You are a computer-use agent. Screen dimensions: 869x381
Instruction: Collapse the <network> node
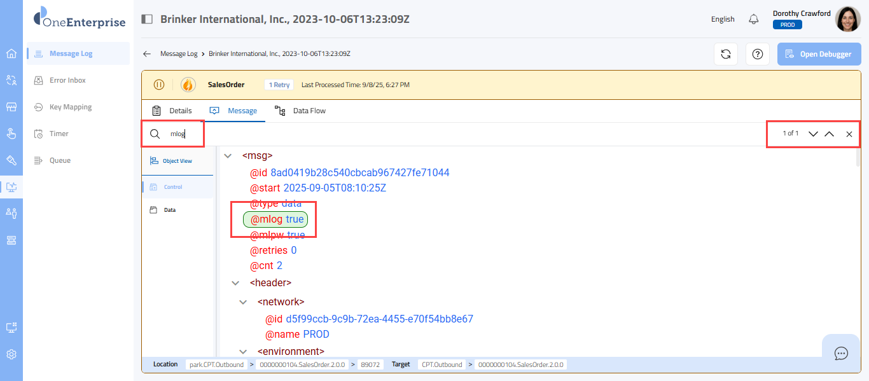[243, 302]
